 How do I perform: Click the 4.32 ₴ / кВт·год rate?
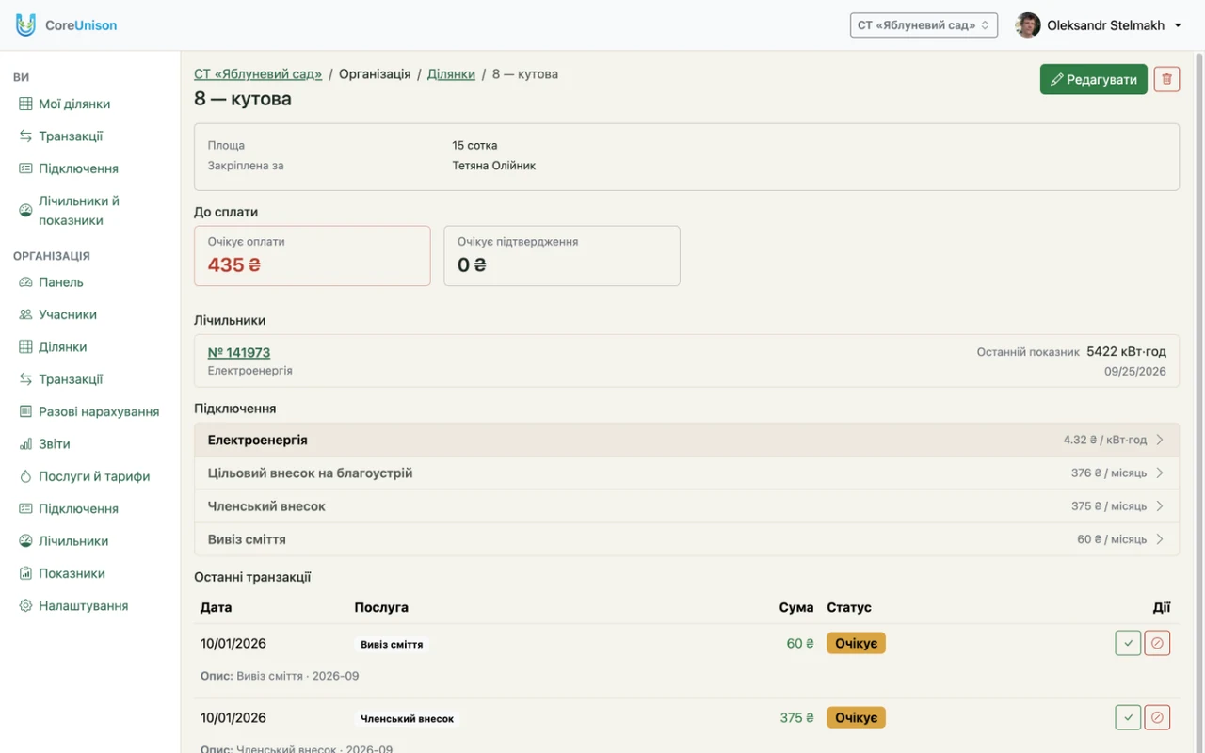[1105, 440]
